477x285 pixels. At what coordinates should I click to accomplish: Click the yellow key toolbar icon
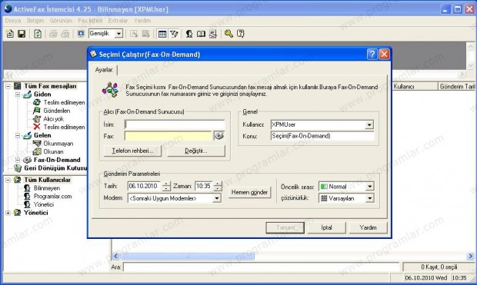[x=228, y=34]
